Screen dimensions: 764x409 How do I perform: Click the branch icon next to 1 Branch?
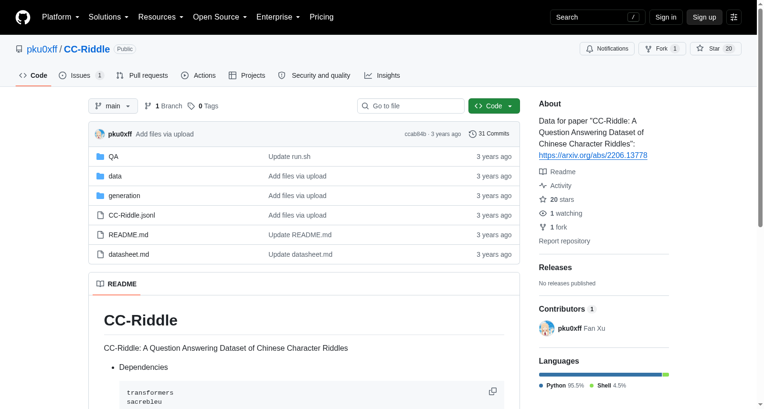[x=148, y=106]
